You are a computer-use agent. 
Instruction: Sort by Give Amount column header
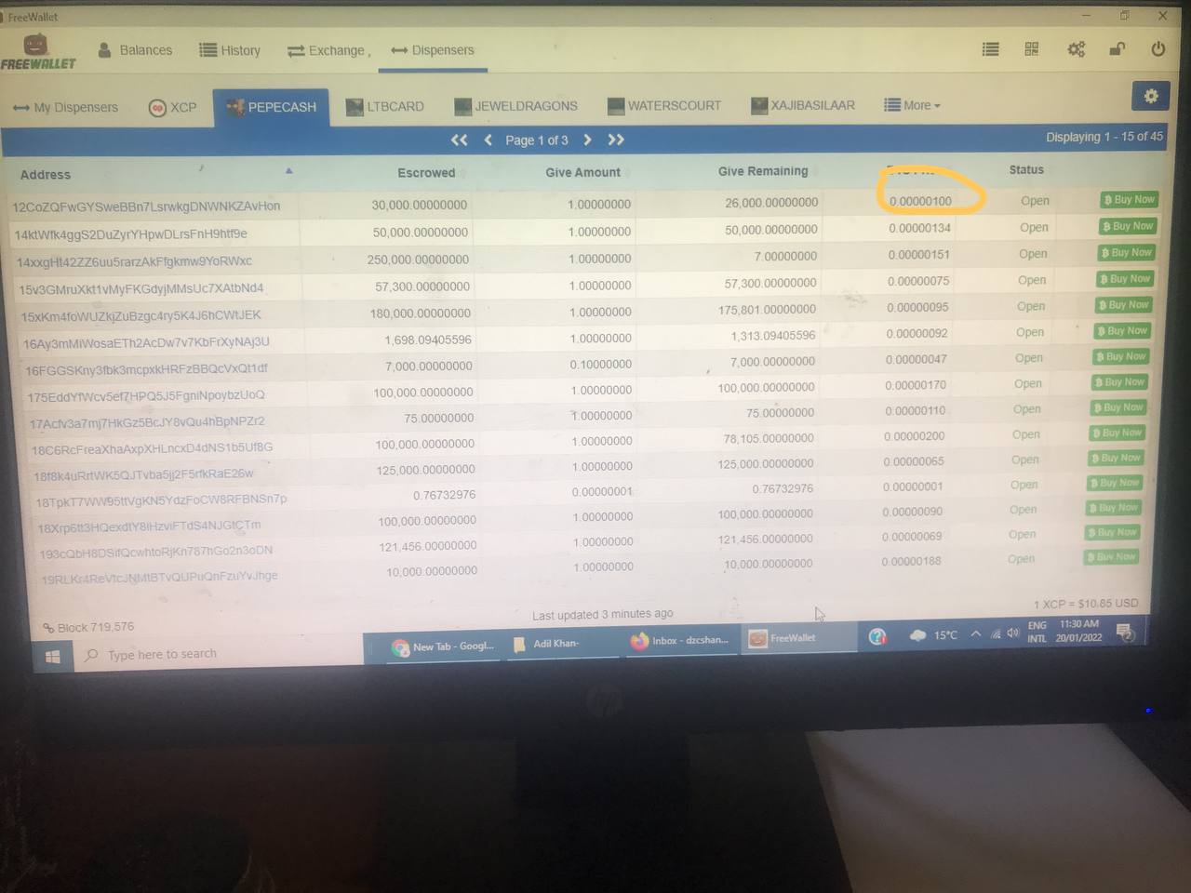point(582,172)
